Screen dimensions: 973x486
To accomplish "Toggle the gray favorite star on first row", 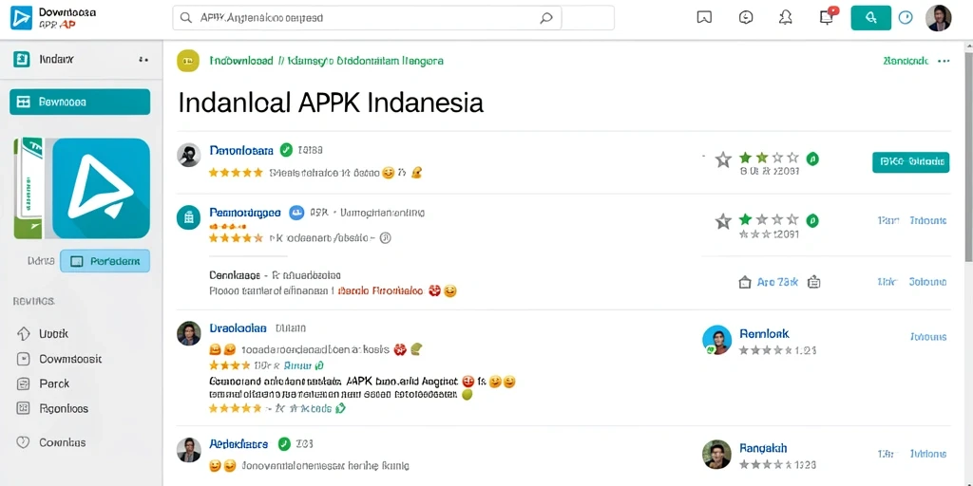I will point(723,159).
